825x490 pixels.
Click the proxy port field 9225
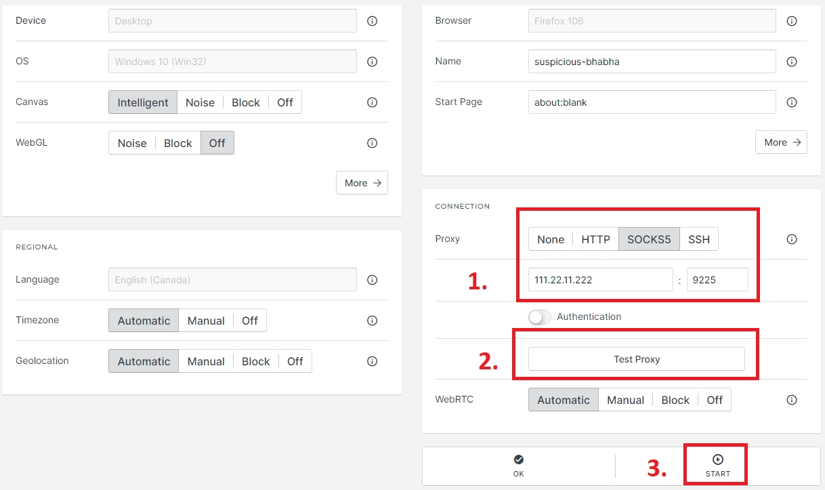coord(717,280)
